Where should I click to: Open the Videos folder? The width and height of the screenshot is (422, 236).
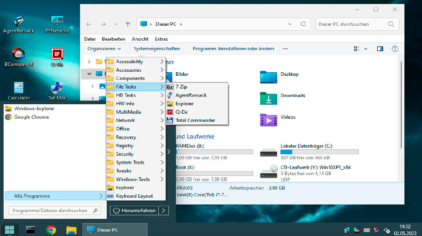pos(278,120)
